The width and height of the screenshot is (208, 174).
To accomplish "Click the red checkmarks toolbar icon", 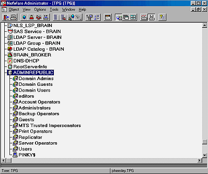I will pos(144,17).
